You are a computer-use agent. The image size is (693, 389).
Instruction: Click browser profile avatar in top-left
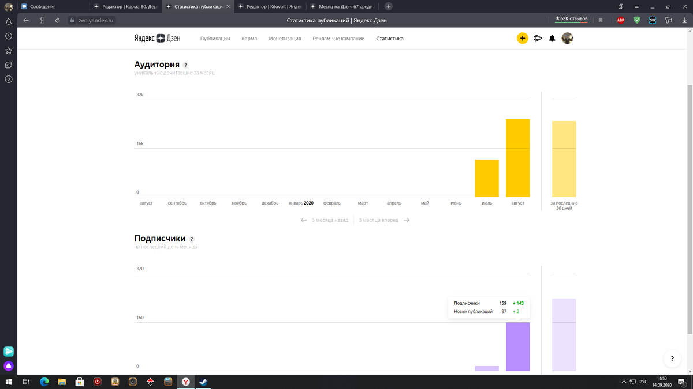point(9,7)
